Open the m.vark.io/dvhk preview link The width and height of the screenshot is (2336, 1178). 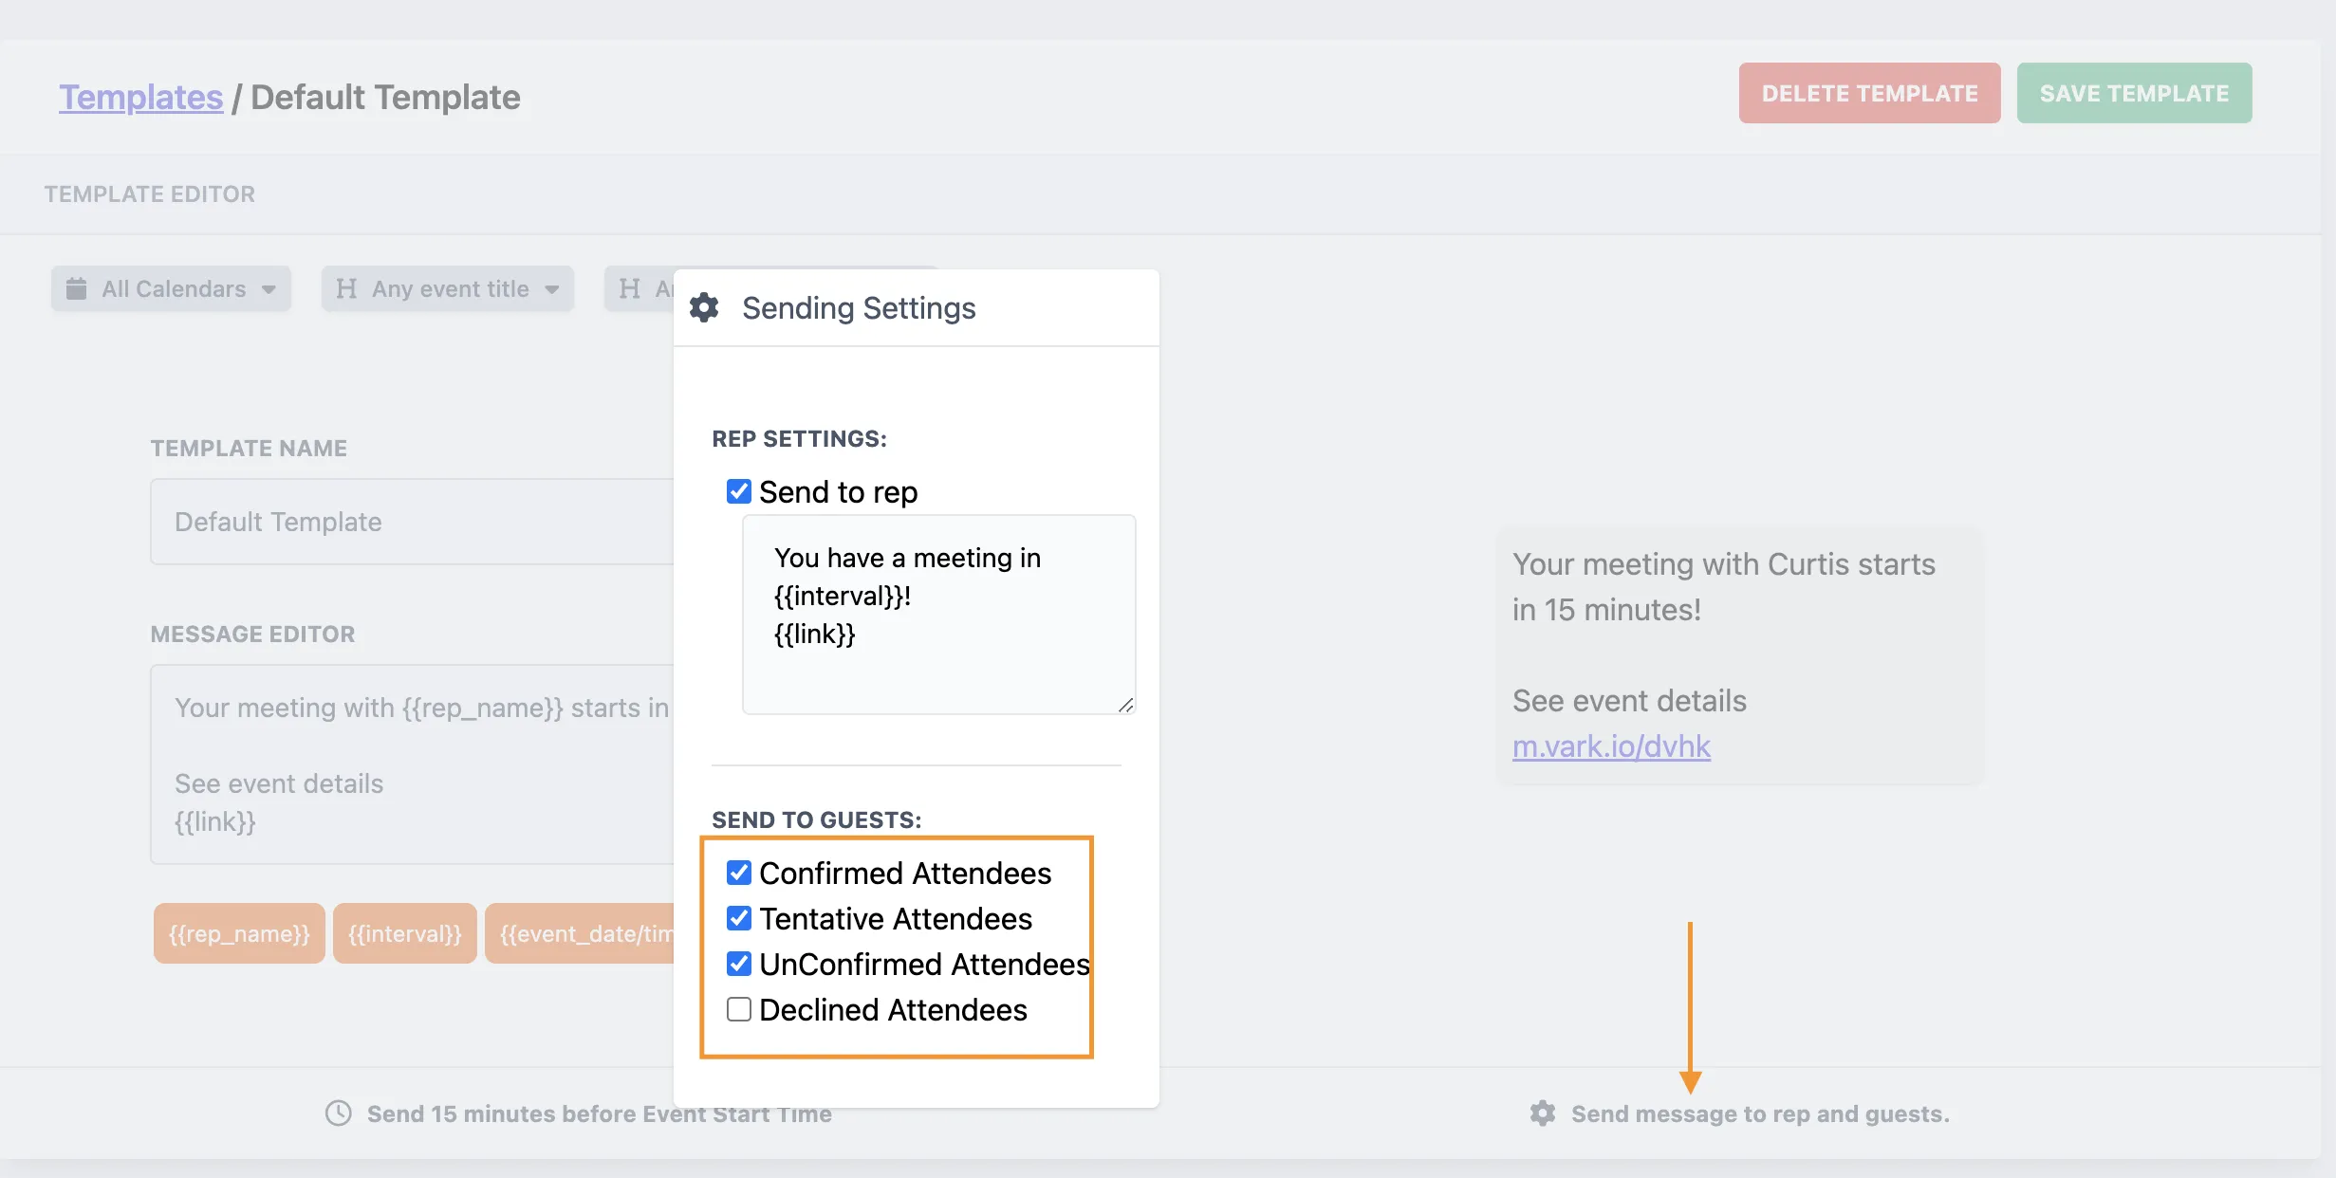point(1611,746)
